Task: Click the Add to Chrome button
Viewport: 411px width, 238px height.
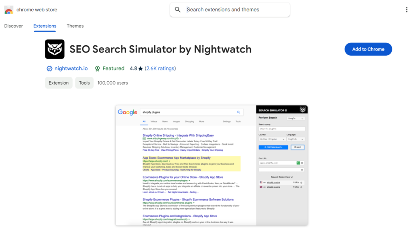Action: coord(368,49)
